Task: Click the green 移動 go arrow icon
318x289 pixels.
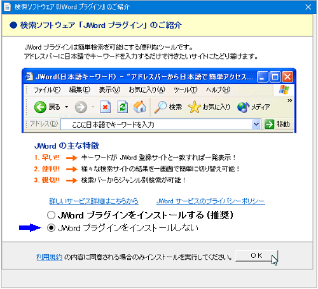Action: 269,124
